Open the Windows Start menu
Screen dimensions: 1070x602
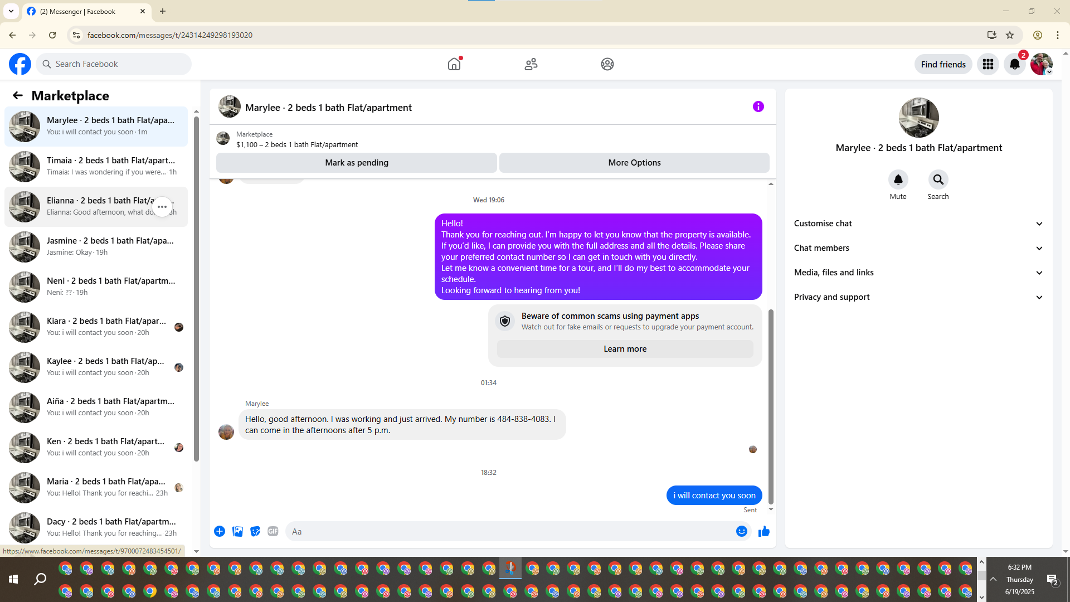[x=13, y=580]
